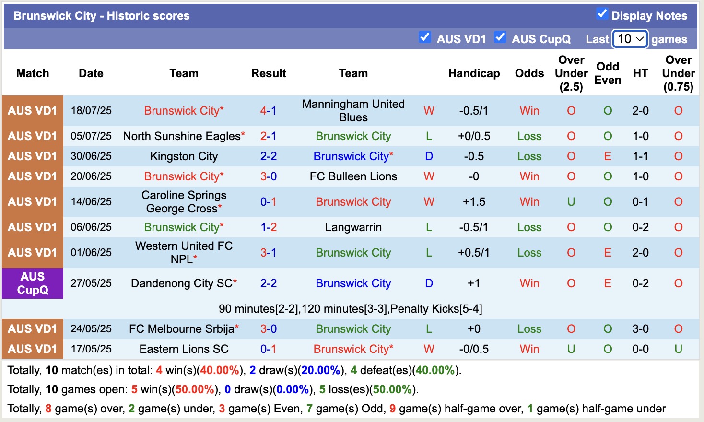
Task: Click the Handicap column header
Action: [474, 73]
